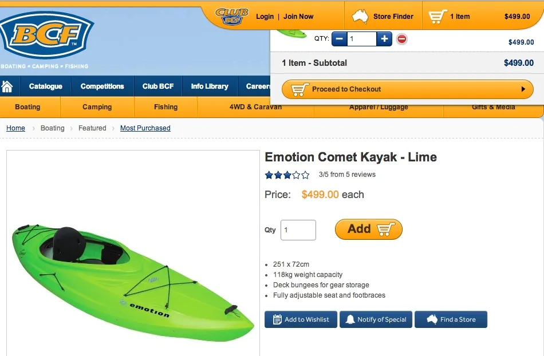
Task: Follow the Most Purchased breadcrumb link
Action: [145, 128]
